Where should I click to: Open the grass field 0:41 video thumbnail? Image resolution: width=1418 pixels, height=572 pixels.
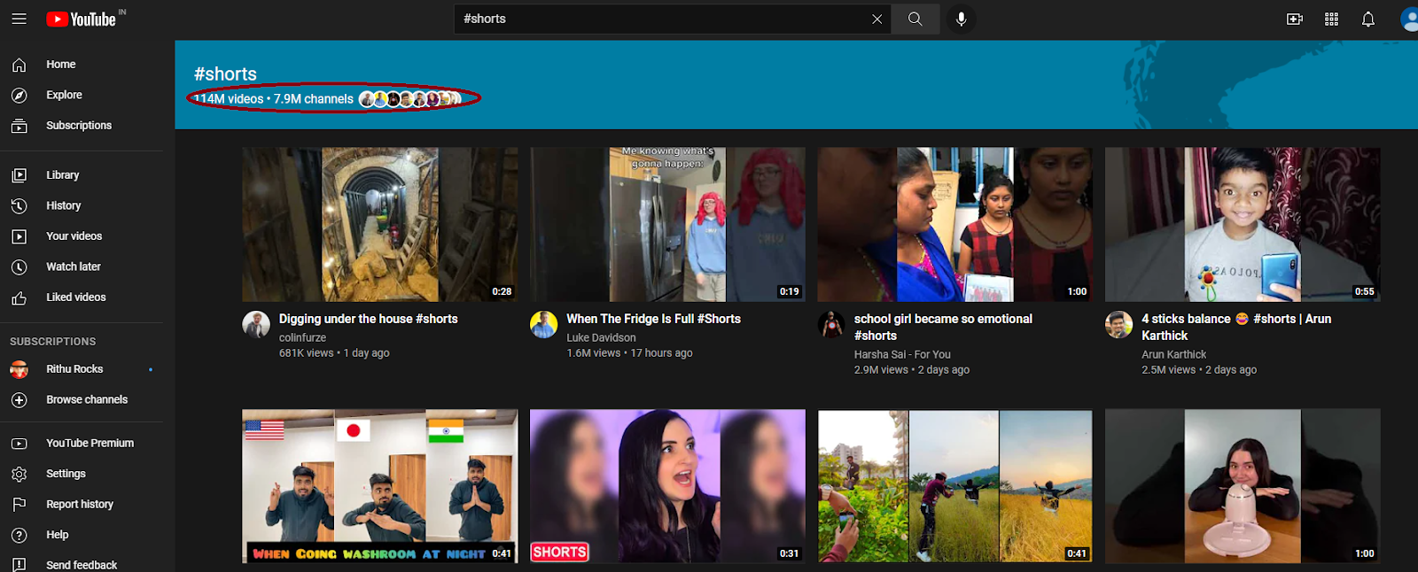[x=954, y=486]
